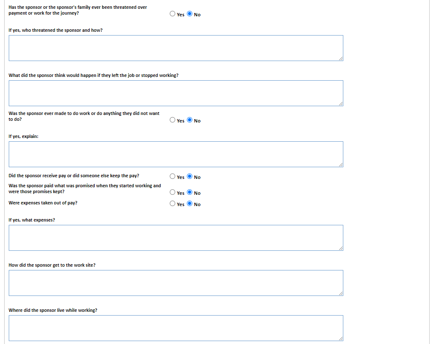Click the 'what expenses' text area
The width and height of the screenshot is (433, 344).
tap(176, 238)
